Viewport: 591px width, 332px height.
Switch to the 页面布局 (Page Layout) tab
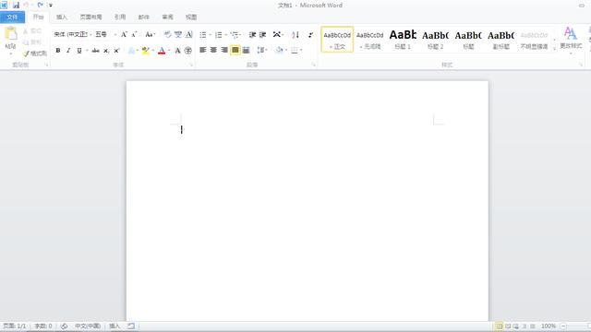point(90,17)
